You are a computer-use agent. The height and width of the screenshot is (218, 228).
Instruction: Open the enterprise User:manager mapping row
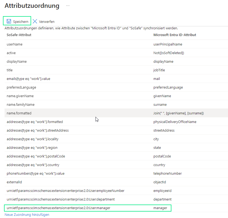[58, 208]
